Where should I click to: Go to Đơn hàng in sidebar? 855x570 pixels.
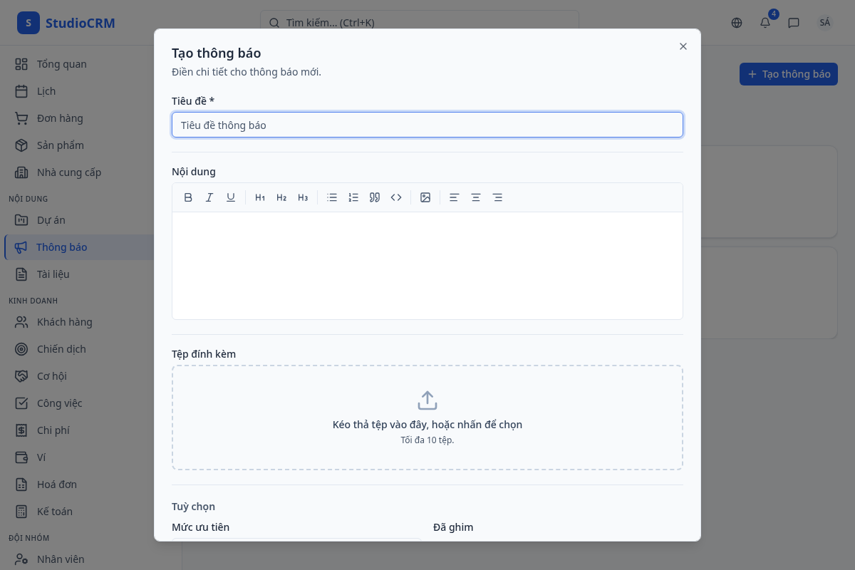(60, 118)
